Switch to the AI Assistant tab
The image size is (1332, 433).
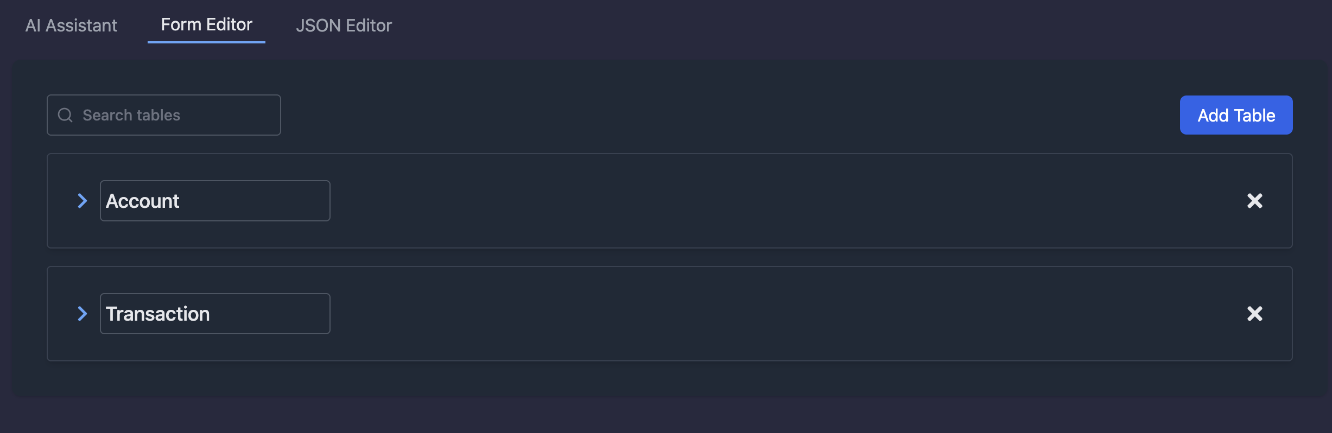[x=71, y=26]
